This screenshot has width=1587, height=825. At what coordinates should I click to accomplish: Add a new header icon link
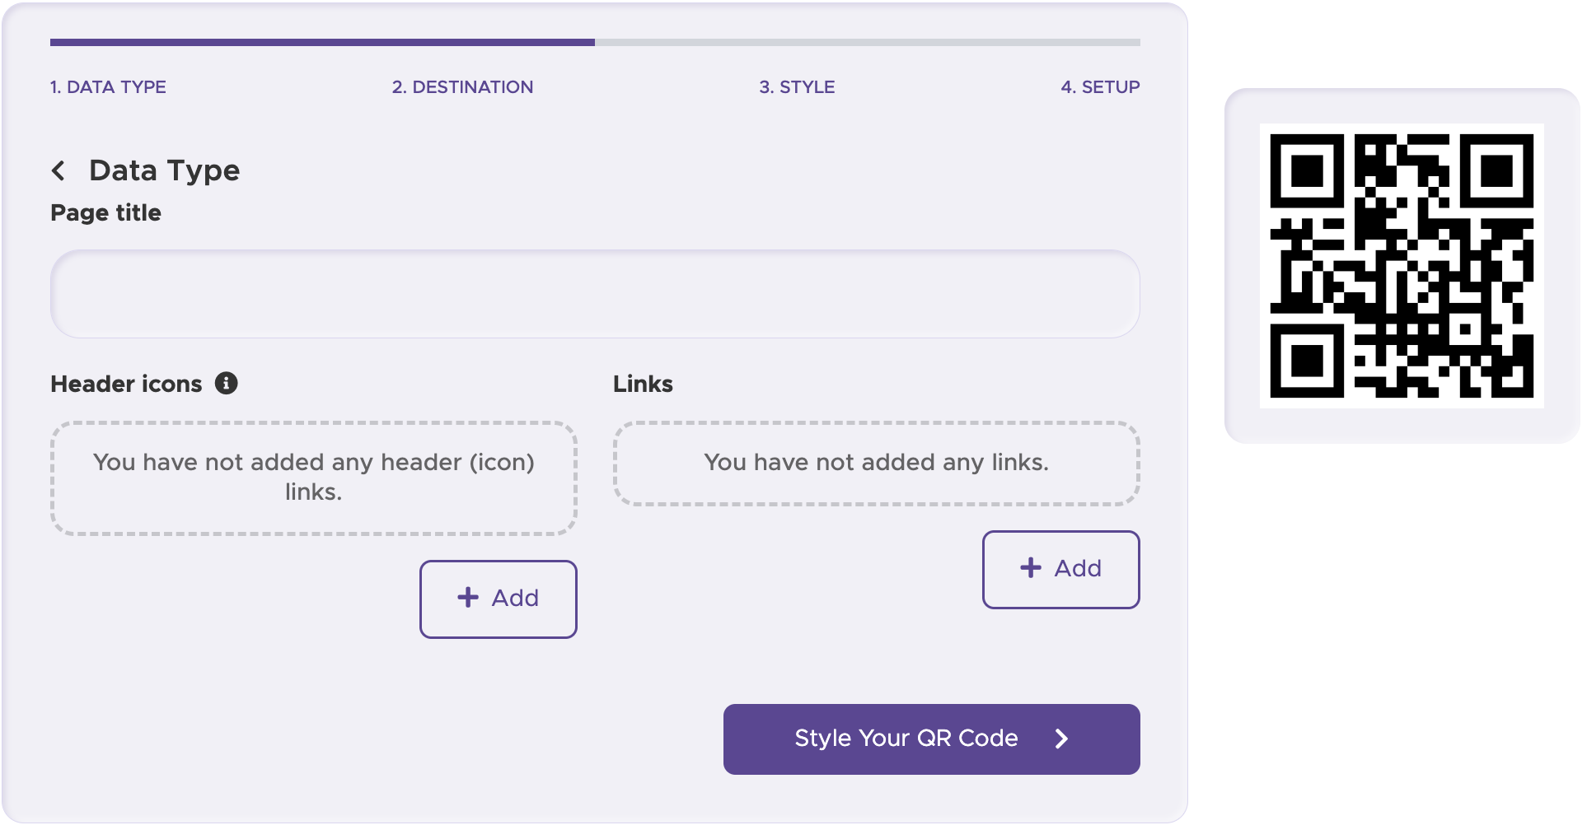[x=498, y=598]
